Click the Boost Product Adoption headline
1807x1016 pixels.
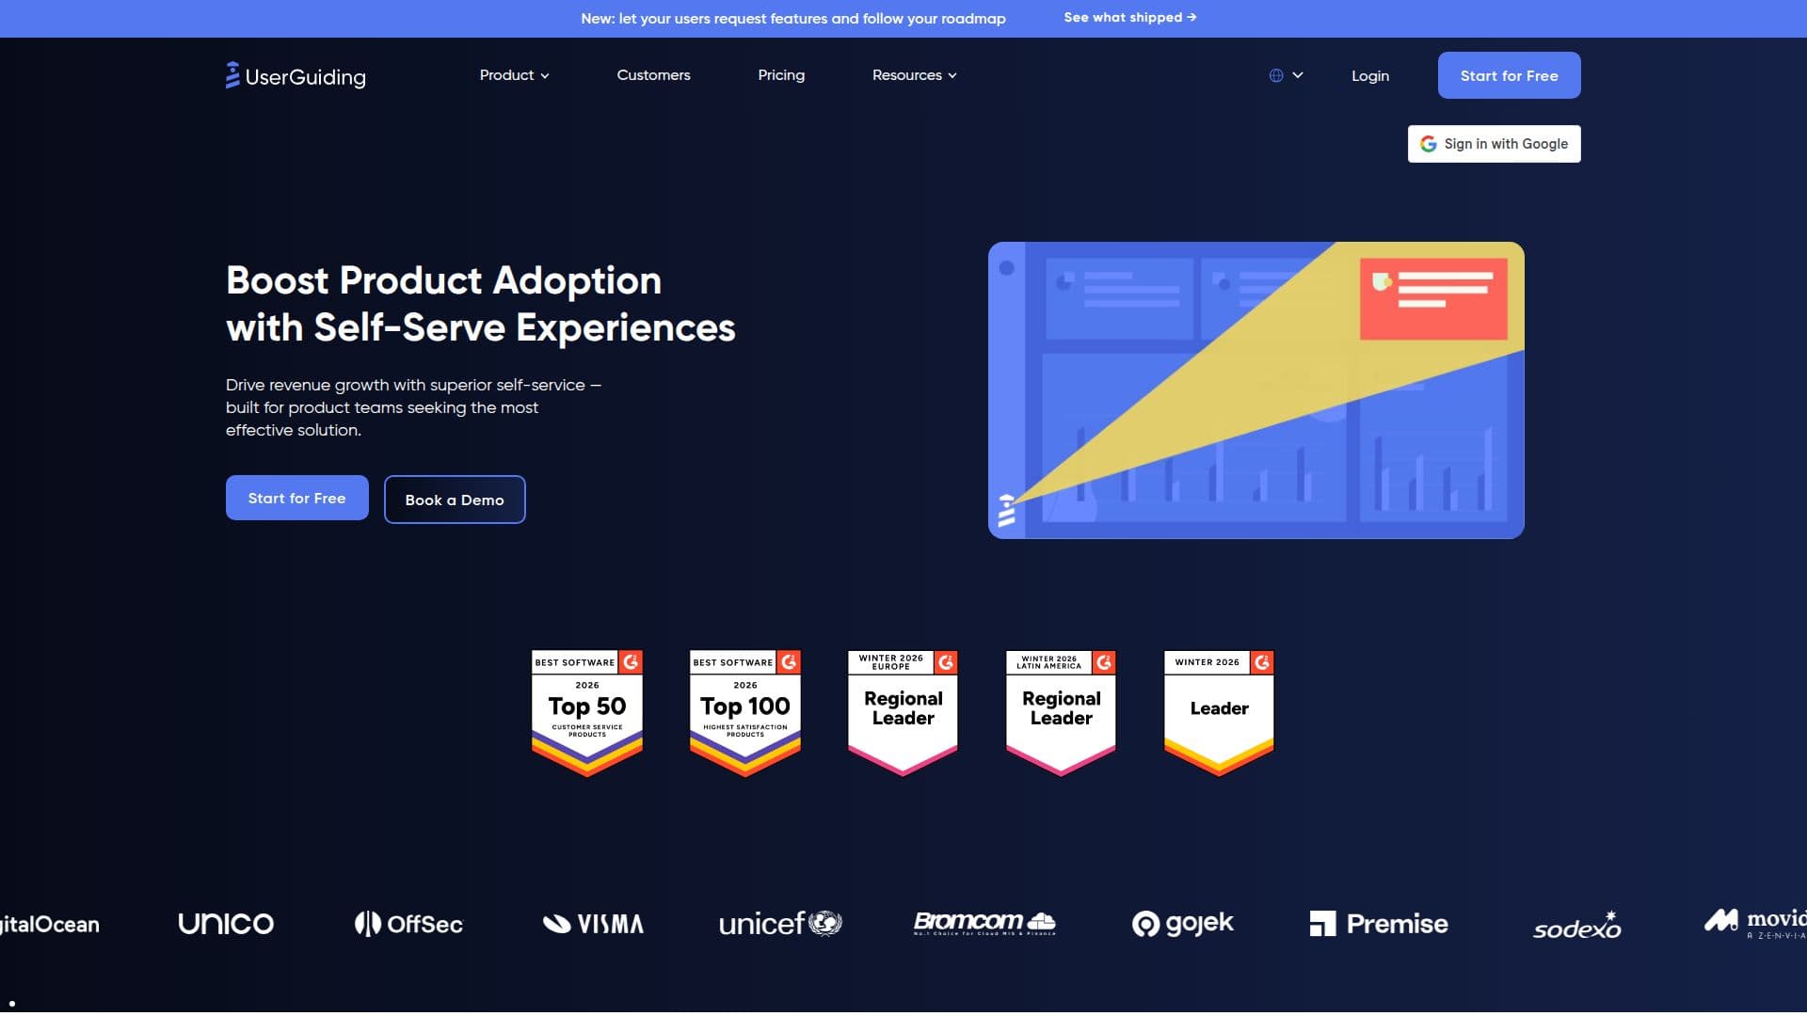coord(480,304)
